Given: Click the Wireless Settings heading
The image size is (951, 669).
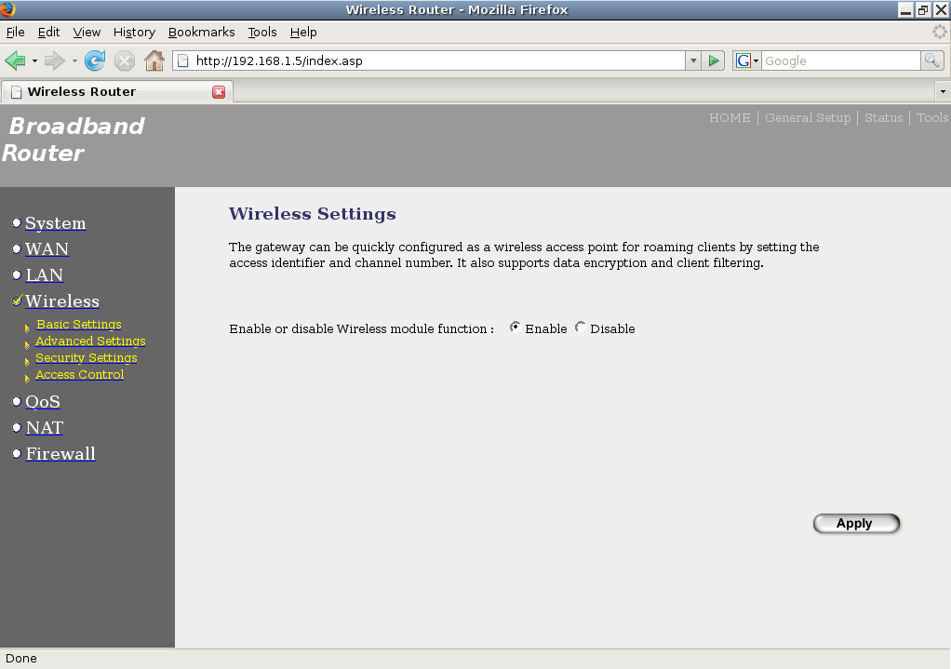Looking at the screenshot, I should click(313, 213).
